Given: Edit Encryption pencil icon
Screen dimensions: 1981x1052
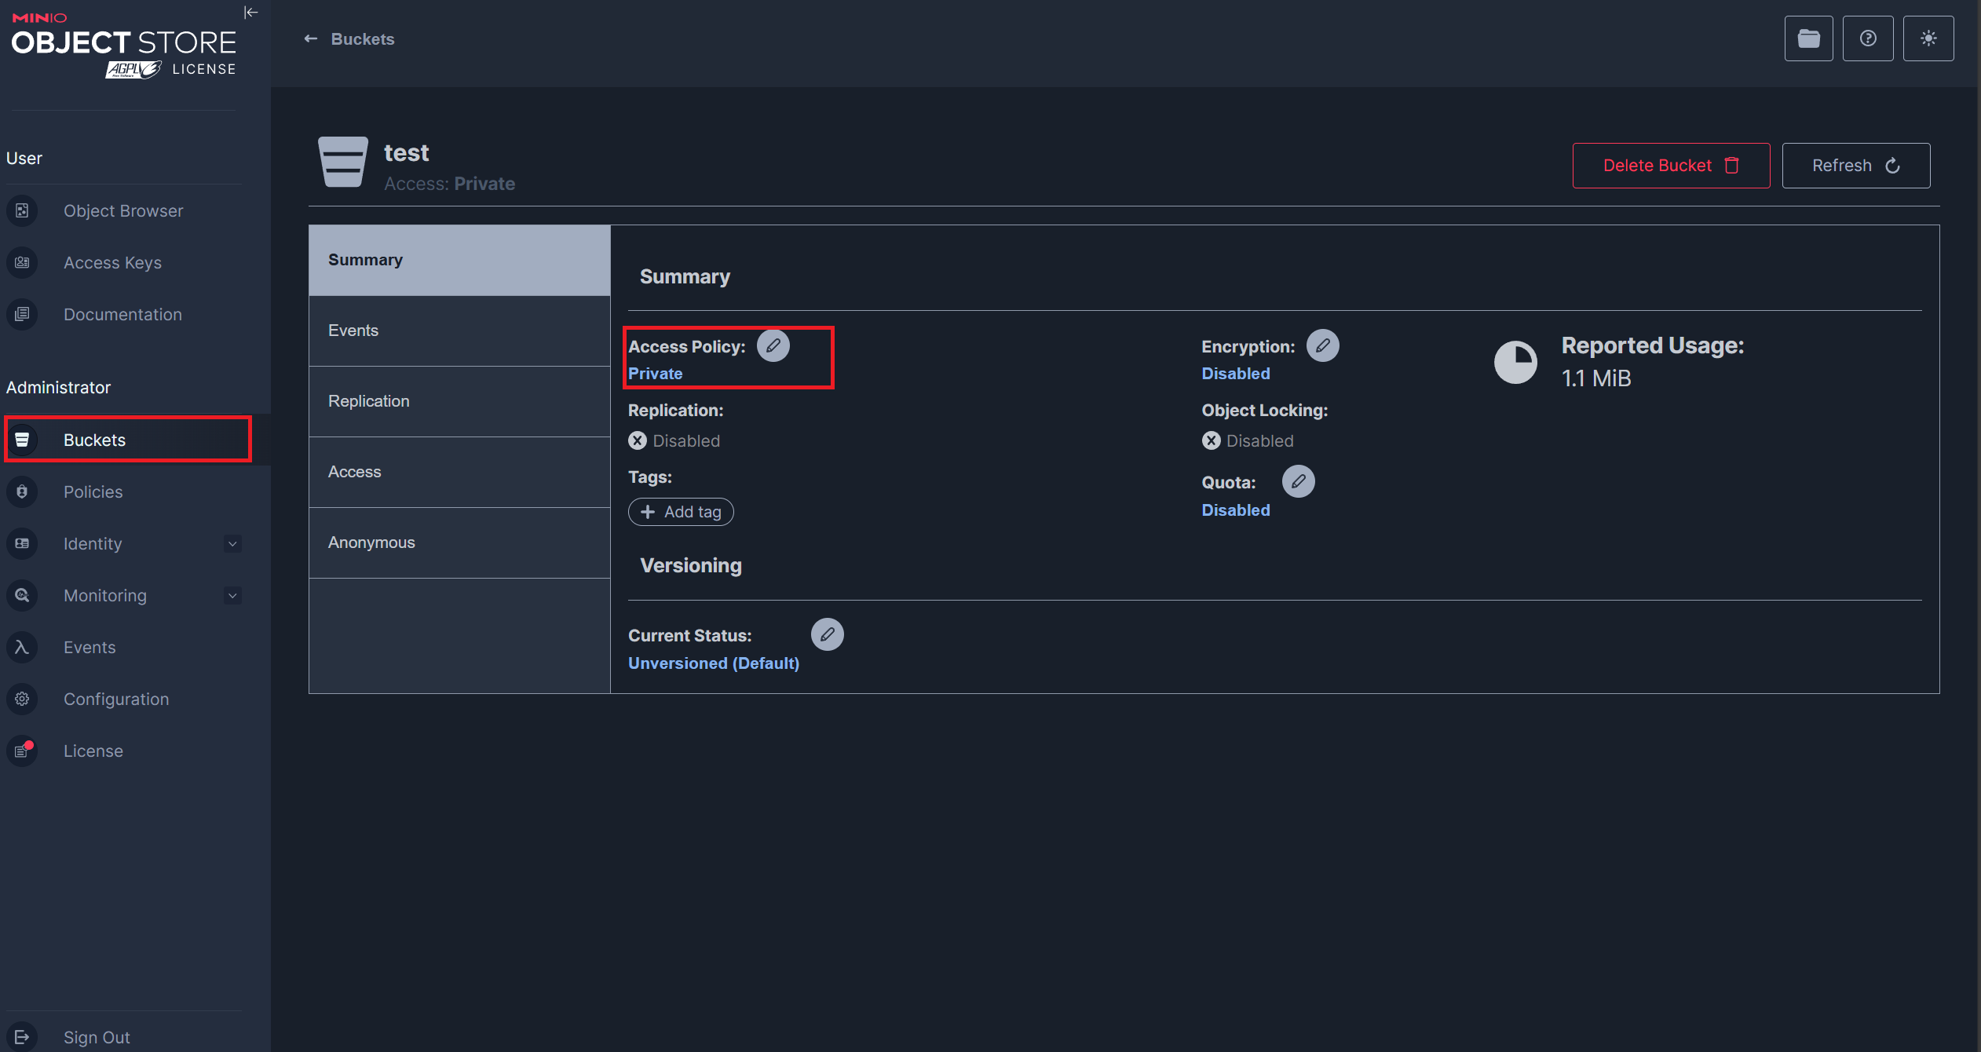Looking at the screenshot, I should [x=1323, y=345].
